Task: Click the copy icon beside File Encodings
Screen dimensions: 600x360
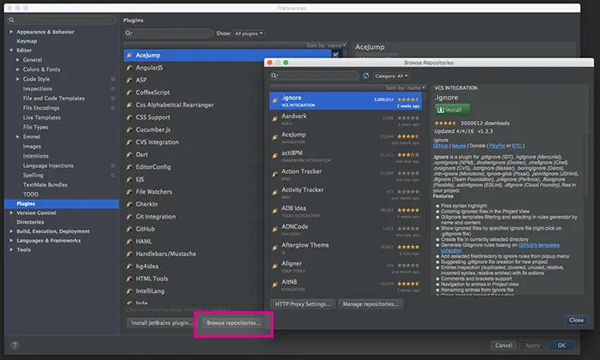Action: [113, 108]
